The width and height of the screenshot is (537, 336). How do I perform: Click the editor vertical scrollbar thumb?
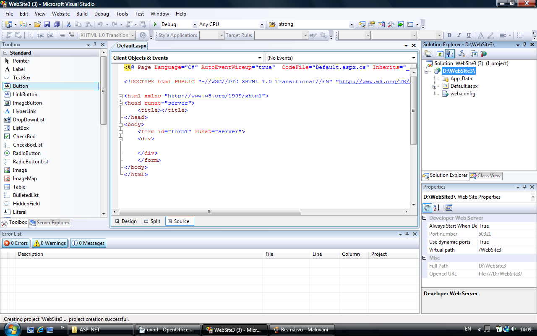click(x=413, y=111)
